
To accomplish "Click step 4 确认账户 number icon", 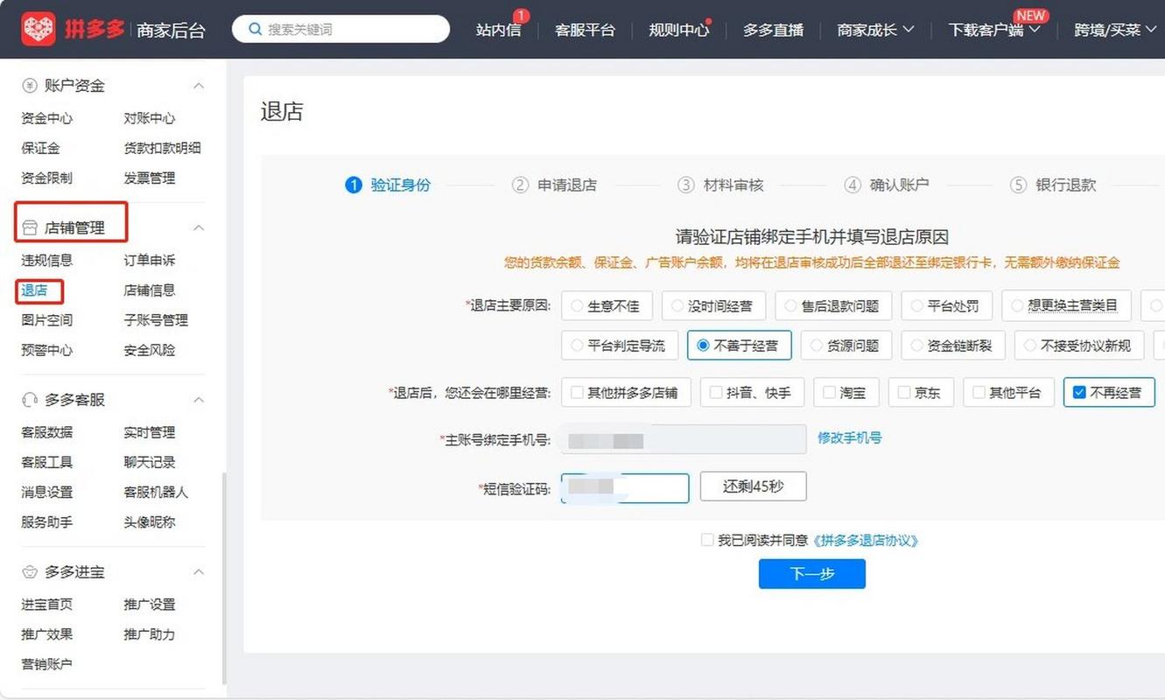I will (x=853, y=185).
